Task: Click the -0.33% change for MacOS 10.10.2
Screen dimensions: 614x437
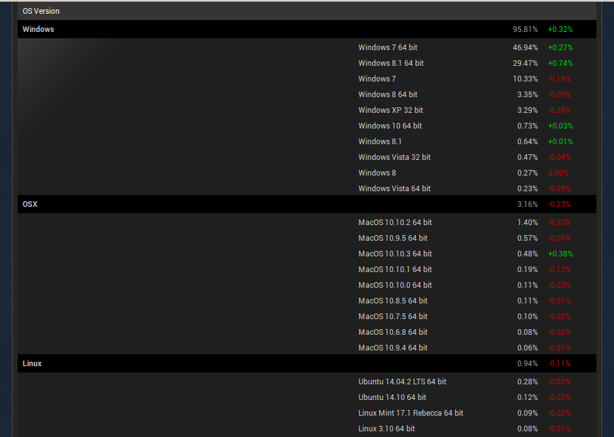Action: click(559, 222)
